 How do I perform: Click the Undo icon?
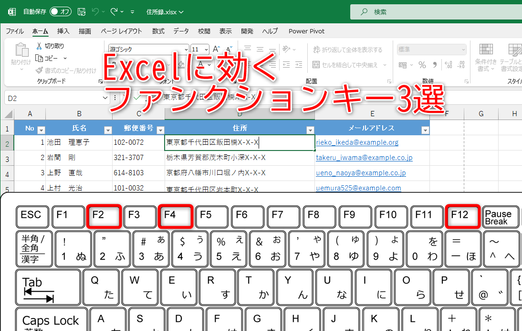coord(95,11)
